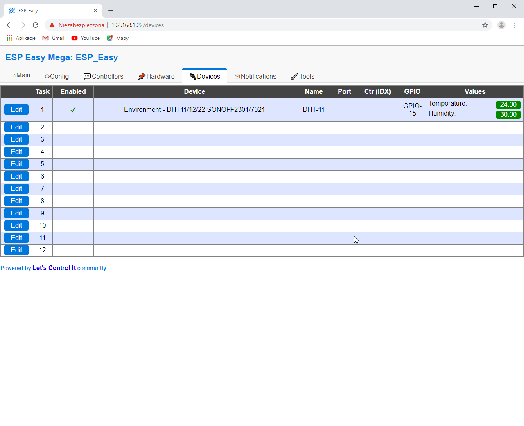The width and height of the screenshot is (524, 426).
Task: Edit the empty task 10 slot
Action: pyautogui.click(x=16, y=225)
